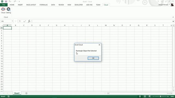Click the macro recording icon in the status bar
The image size is (175, 98).
(8, 96)
